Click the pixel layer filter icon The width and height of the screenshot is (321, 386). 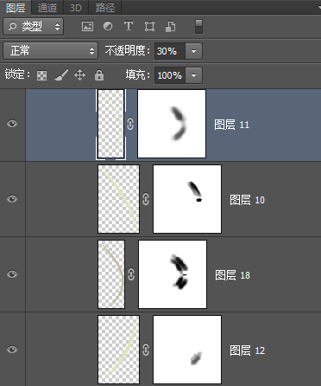87,27
